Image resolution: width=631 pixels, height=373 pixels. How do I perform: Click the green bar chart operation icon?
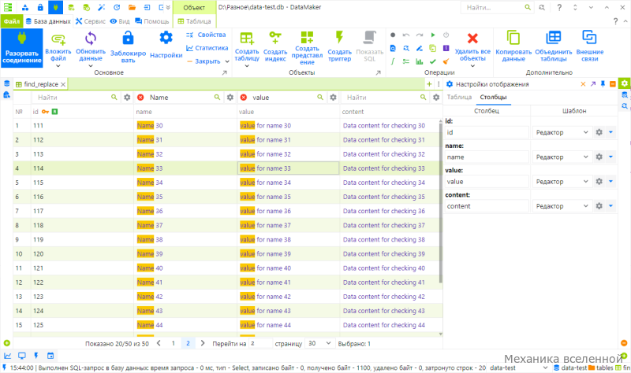click(420, 61)
